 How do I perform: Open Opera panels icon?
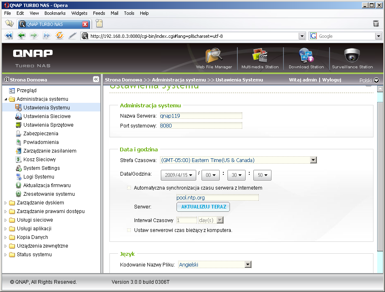pos(9,23)
